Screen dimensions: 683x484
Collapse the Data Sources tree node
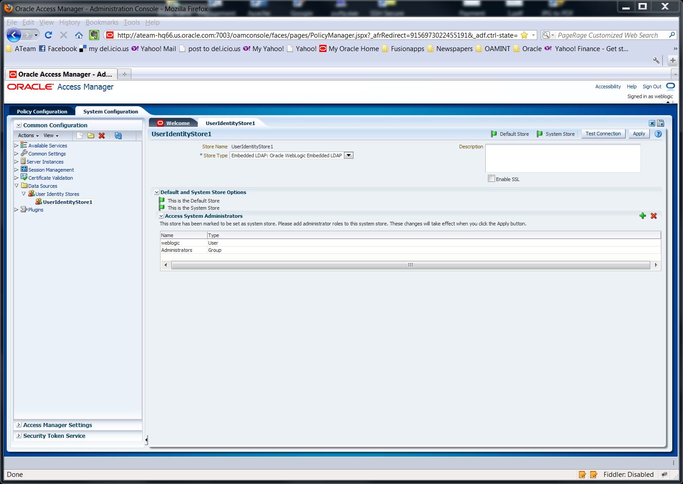(x=17, y=186)
